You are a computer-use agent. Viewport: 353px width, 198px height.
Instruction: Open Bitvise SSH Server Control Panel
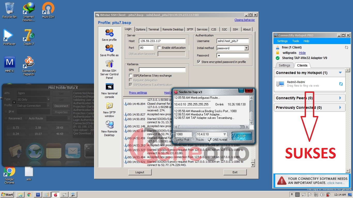pos(109,64)
